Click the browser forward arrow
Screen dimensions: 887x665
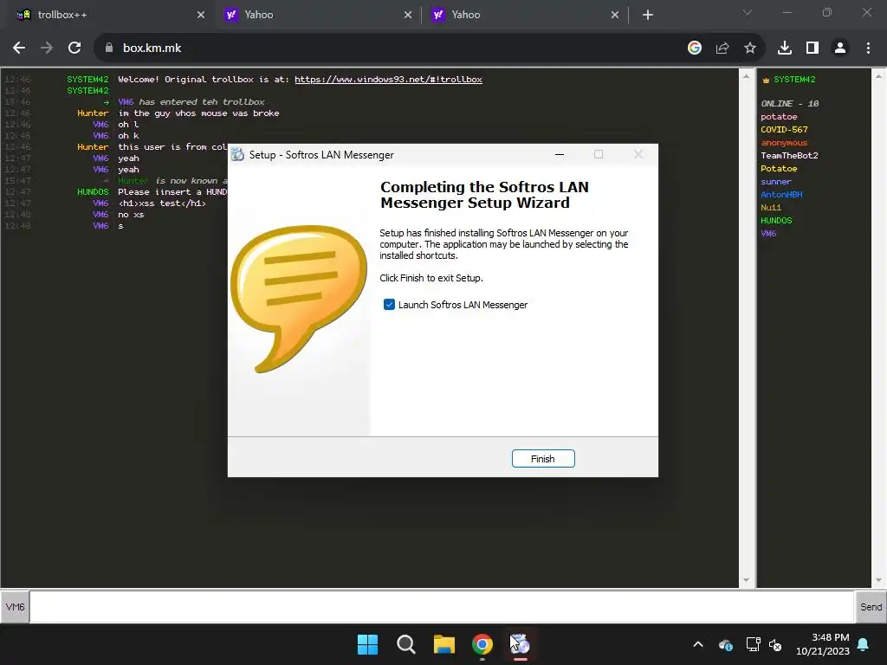47,48
